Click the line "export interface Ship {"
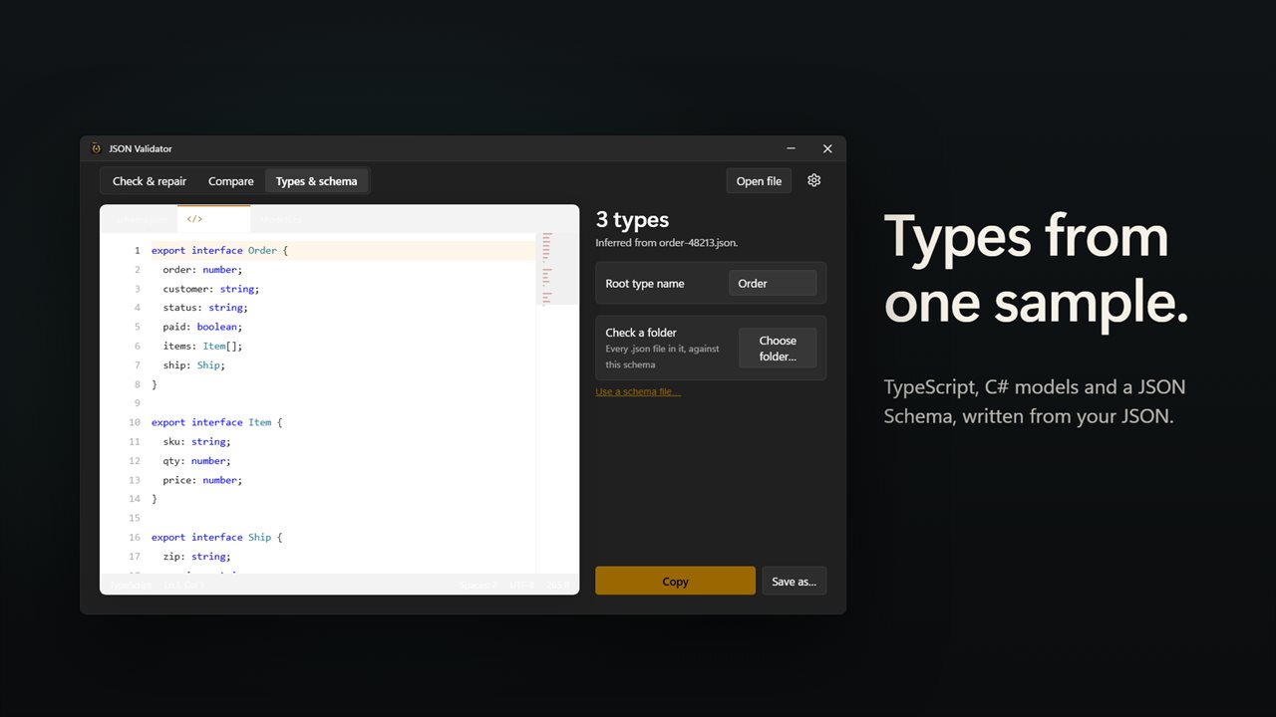 click(216, 537)
